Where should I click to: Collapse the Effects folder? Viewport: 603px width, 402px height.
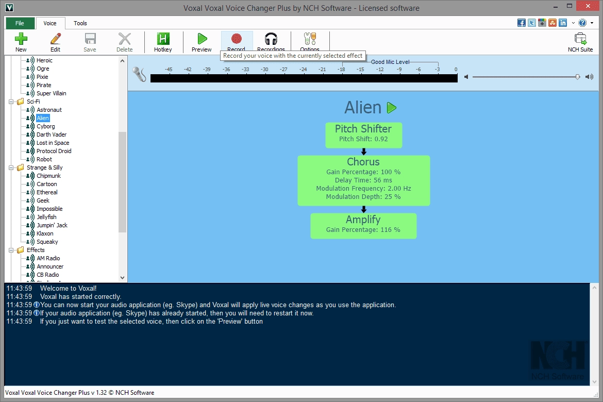(x=11, y=250)
